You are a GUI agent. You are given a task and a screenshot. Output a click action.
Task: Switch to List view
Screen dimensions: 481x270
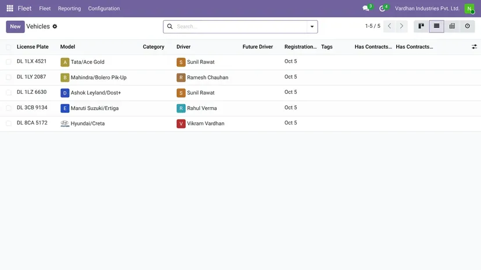pos(436,26)
